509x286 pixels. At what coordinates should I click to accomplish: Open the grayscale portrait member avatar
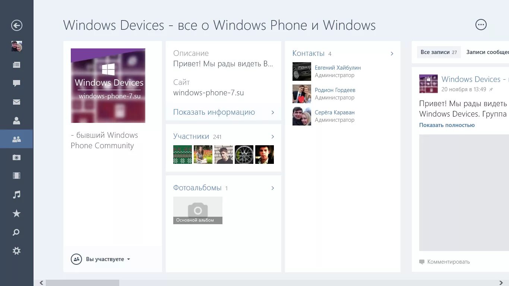[x=224, y=155]
